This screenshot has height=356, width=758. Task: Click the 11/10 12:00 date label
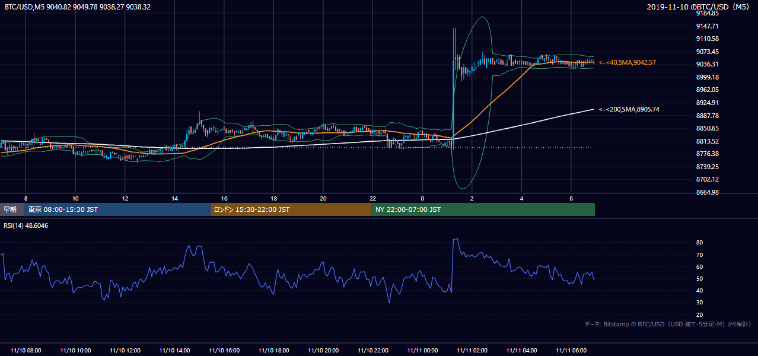coord(125,351)
